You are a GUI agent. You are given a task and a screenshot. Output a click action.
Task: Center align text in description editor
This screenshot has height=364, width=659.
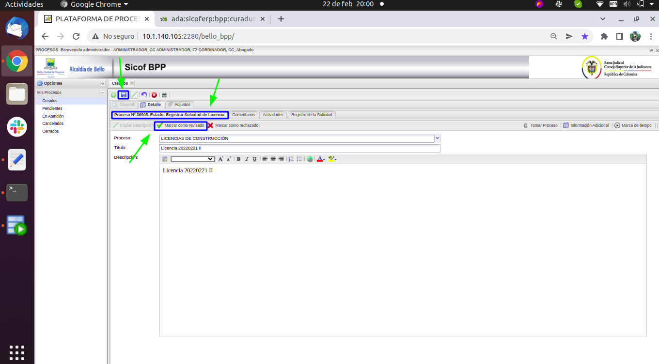273,159
